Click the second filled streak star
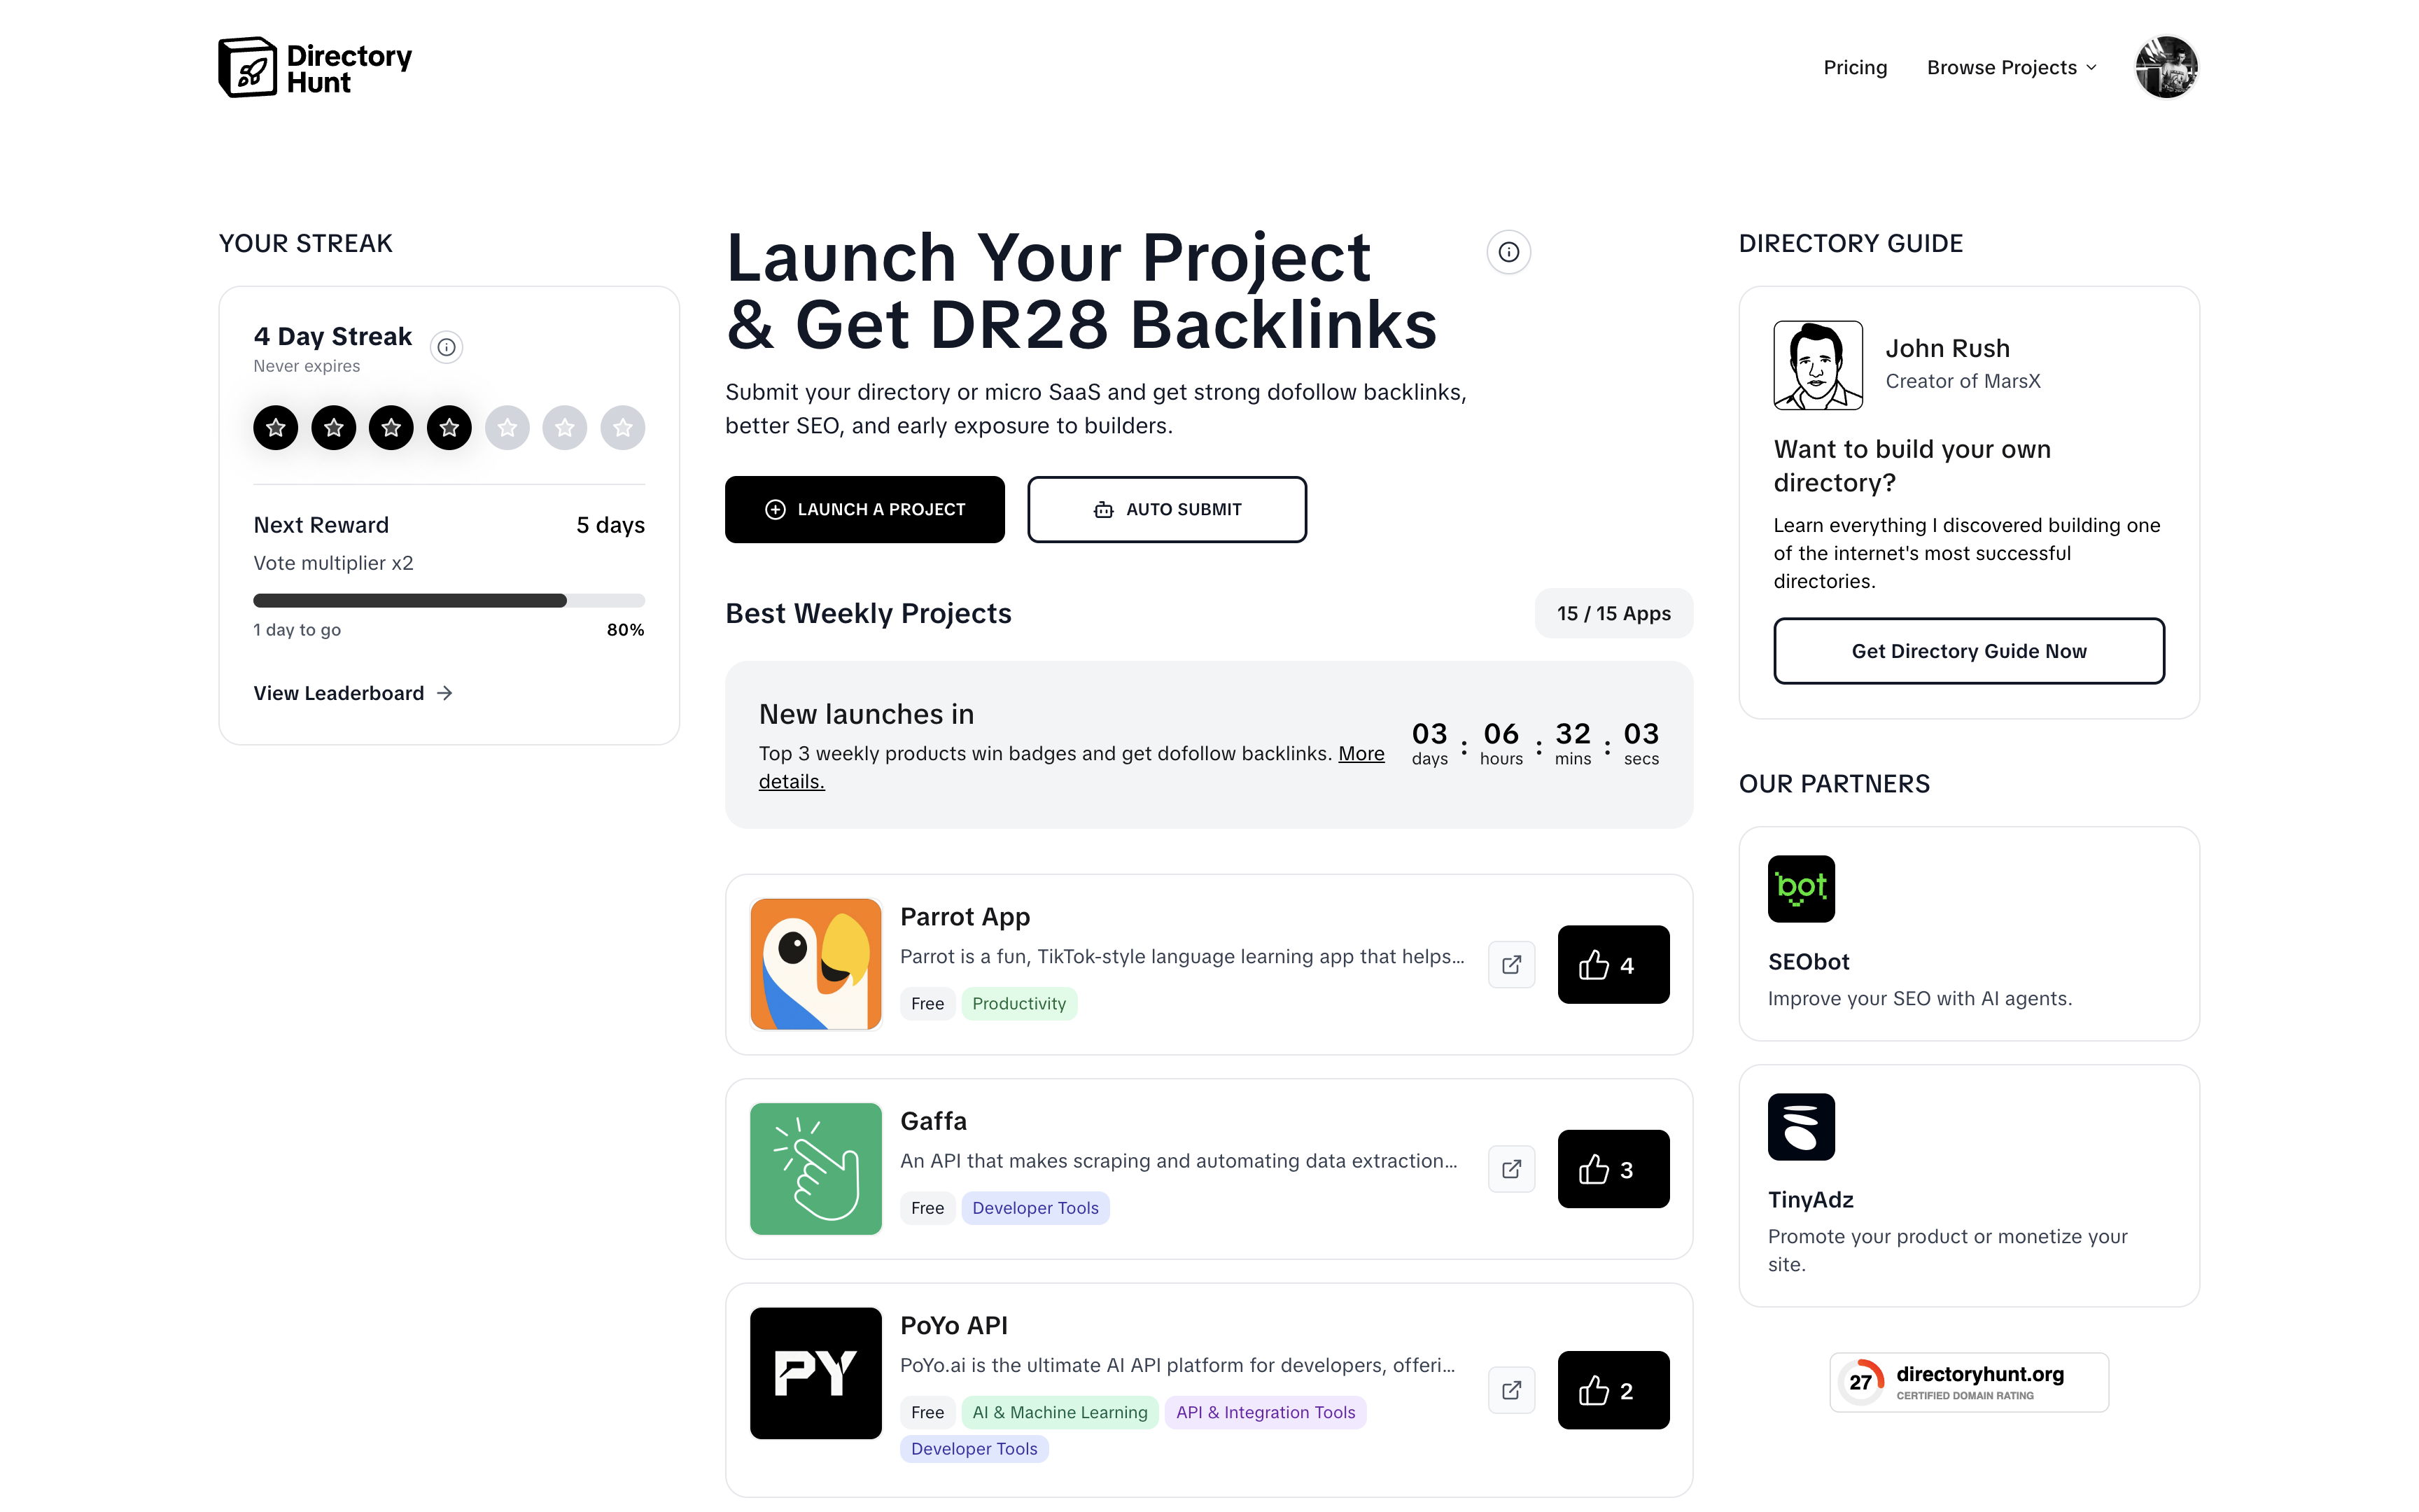The width and height of the screenshot is (2419, 1512). [x=334, y=428]
